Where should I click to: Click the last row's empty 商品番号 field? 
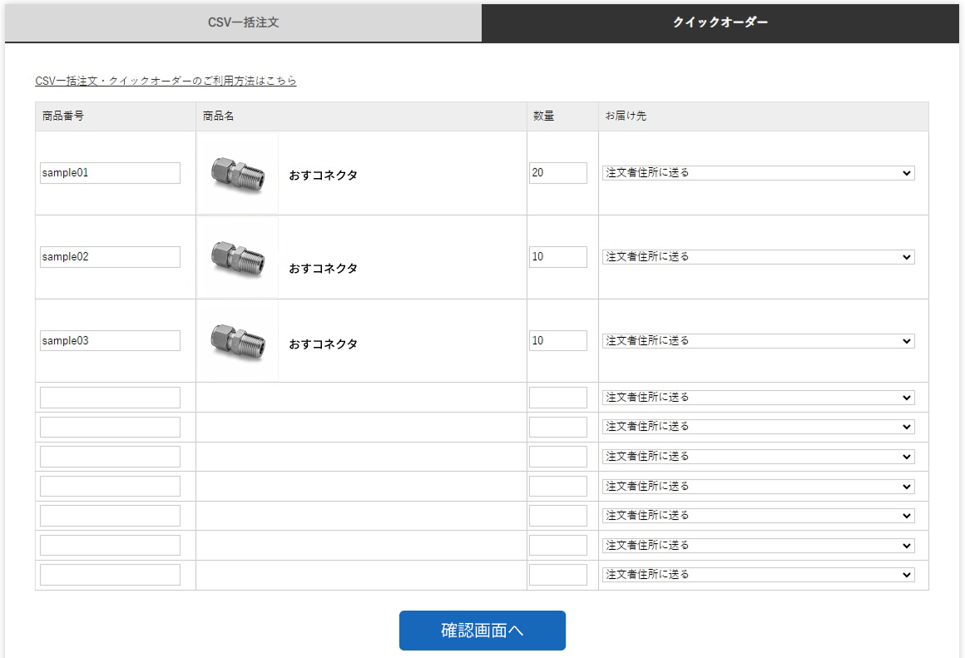tap(110, 575)
